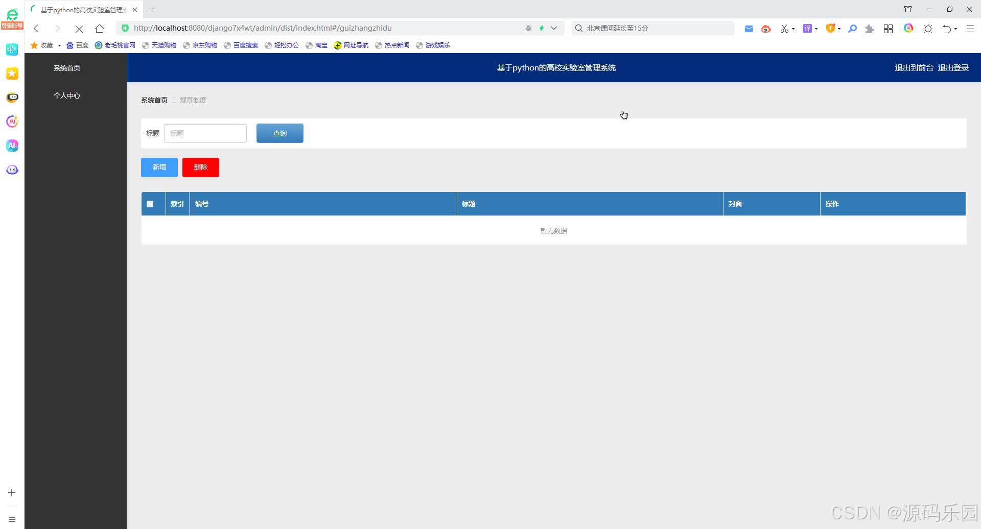Viewport: 981px width, 529px height.
Task: Open the undo history dropdown arrow
Action: [955, 29]
